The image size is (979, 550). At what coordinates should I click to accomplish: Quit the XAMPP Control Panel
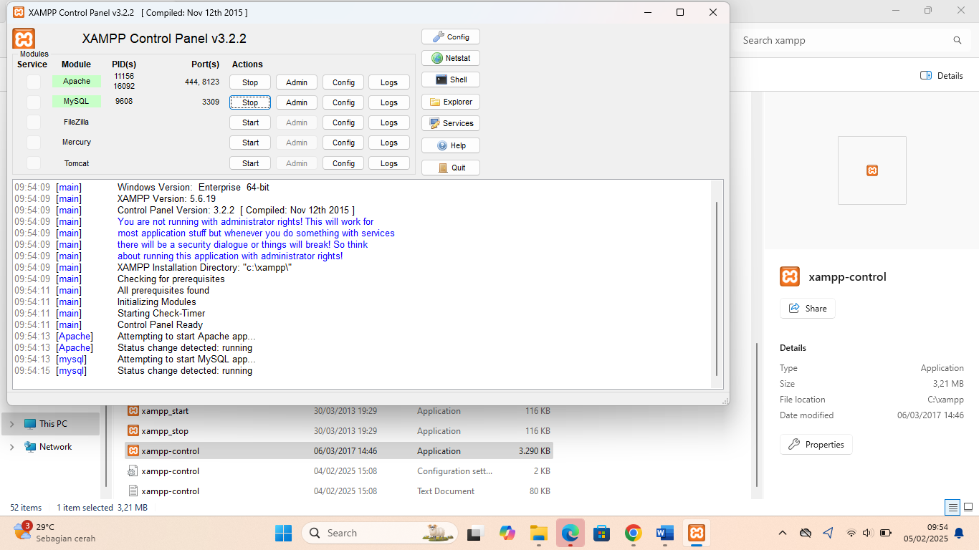coord(451,168)
